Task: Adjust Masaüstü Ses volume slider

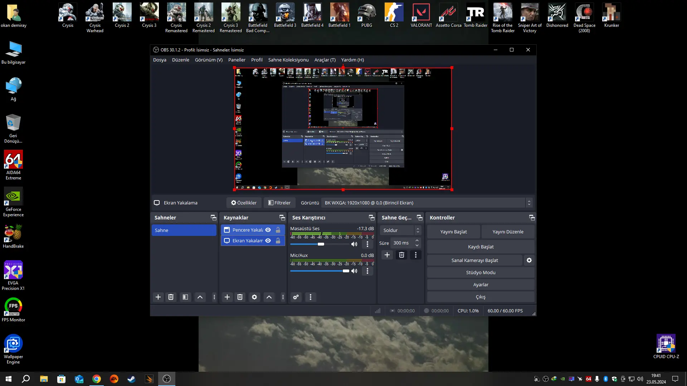Action: [319, 244]
